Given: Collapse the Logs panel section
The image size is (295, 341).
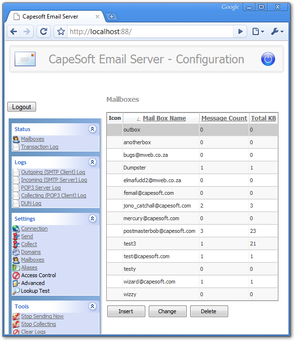Looking at the screenshot, I should click(x=92, y=162).
